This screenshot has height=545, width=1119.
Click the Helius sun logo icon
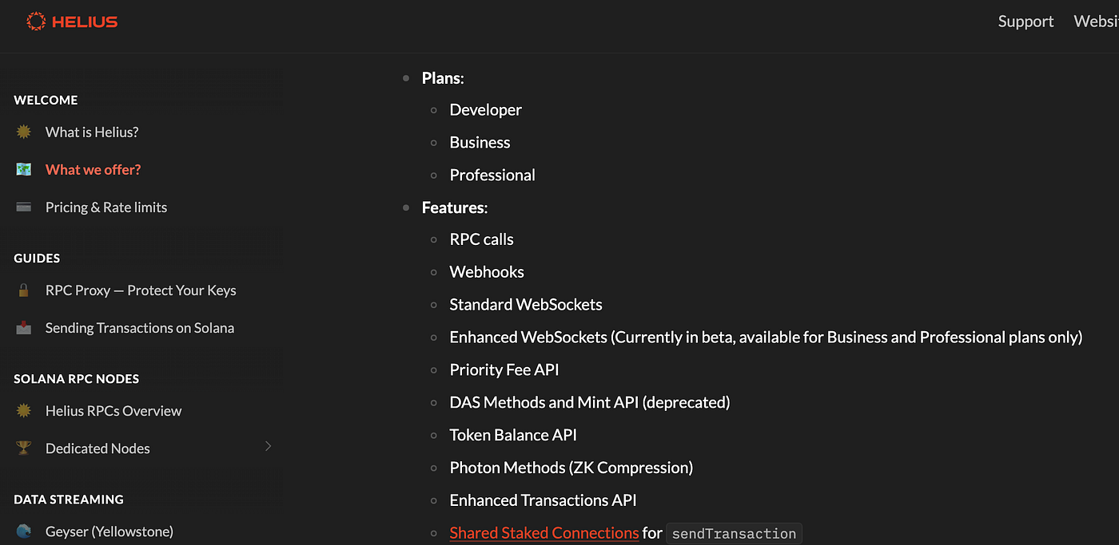(x=36, y=22)
